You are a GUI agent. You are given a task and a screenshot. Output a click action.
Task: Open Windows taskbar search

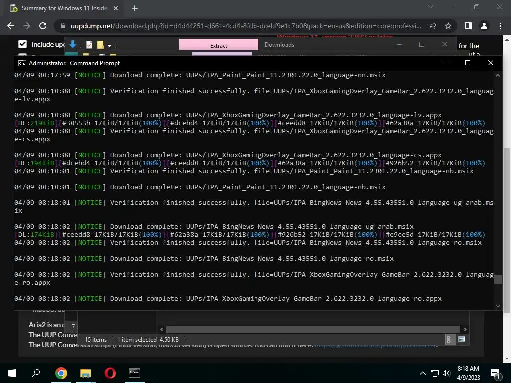point(36,373)
